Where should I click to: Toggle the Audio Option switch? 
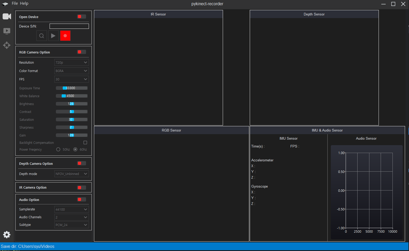tap(81, 200)
